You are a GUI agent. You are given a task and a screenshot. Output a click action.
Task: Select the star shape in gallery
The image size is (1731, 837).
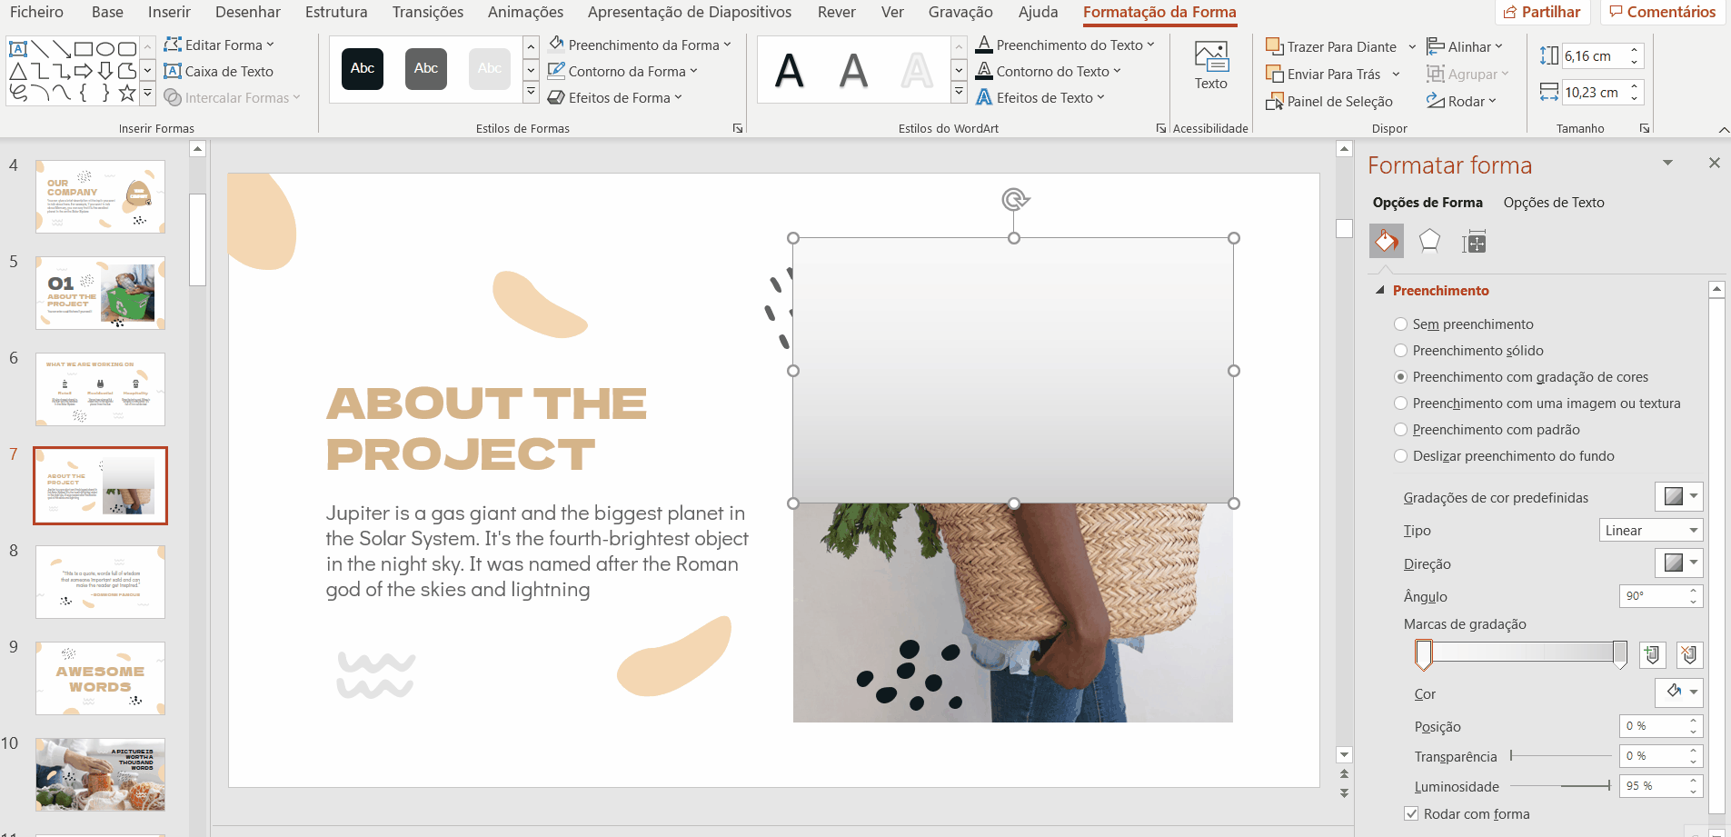coord(127,92)
